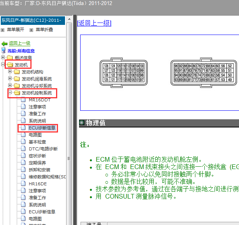The height and width of the screenshot is (225, 239).
Task: Click page icon beside 定期保养
Action: coord(23,162)
